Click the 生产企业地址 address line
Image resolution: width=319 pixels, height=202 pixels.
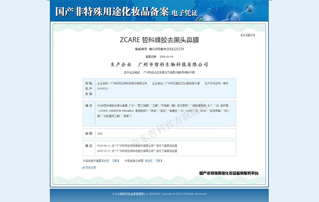point(159,72)
